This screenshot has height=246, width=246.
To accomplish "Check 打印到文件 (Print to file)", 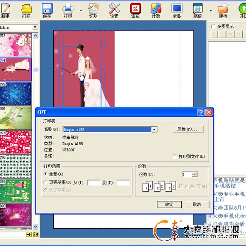I will pos(174,157).
